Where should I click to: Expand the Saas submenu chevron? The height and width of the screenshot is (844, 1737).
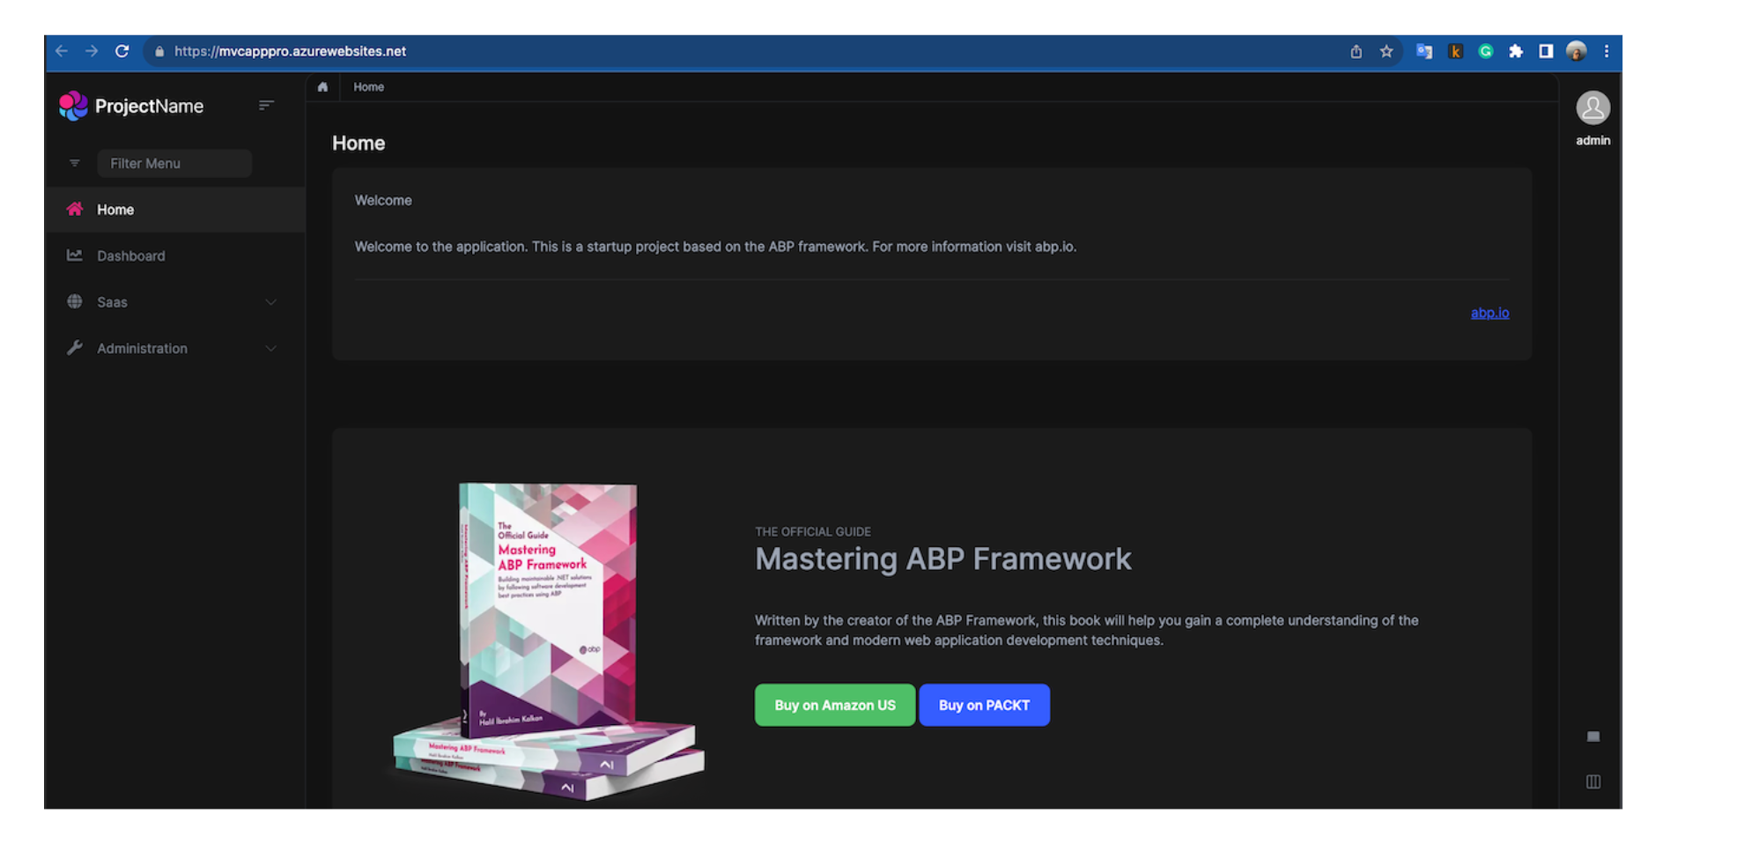(x=270, y=302)
